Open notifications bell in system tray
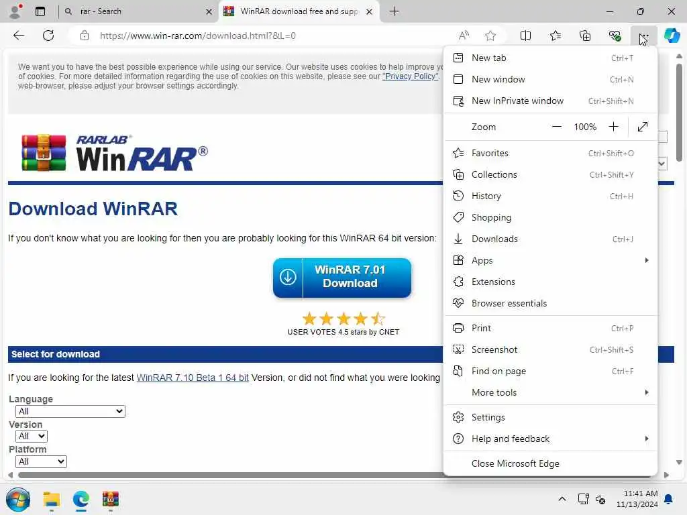687x515 pixels. click(x=669, y=499)
